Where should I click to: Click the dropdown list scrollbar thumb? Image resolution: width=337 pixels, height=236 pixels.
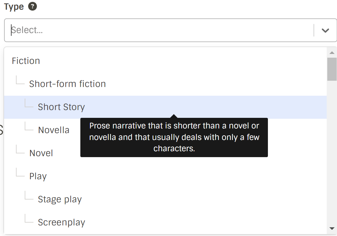pos(332,69)
